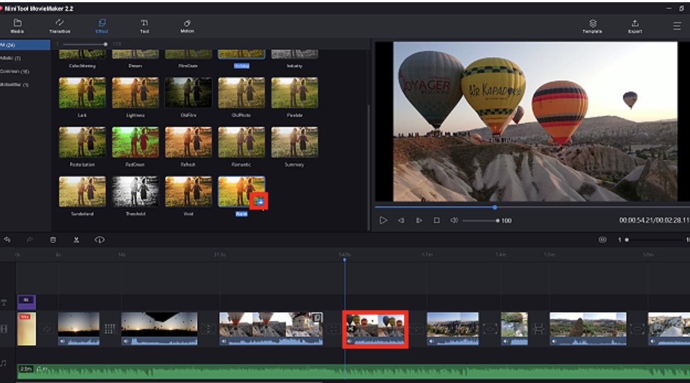The width and height of the screenshot is (690, 383).
Task: Select the Lark effect thumbnail
Action: point(82,93)
